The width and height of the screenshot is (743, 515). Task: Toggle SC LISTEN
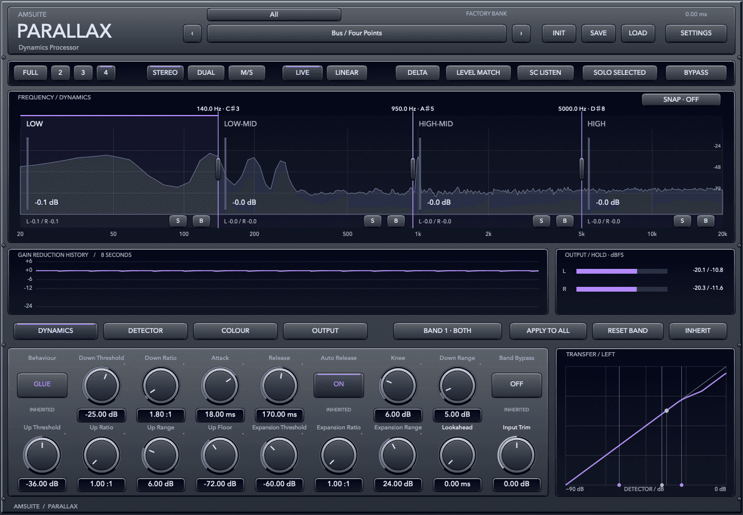(546, 73)
